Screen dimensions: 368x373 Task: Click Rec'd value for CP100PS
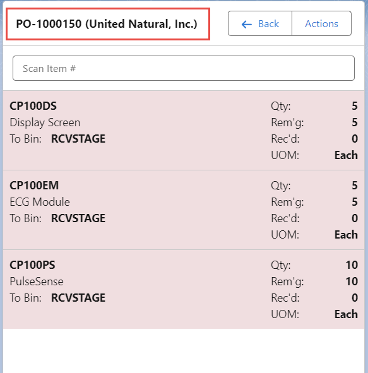[x=355, y=298]
